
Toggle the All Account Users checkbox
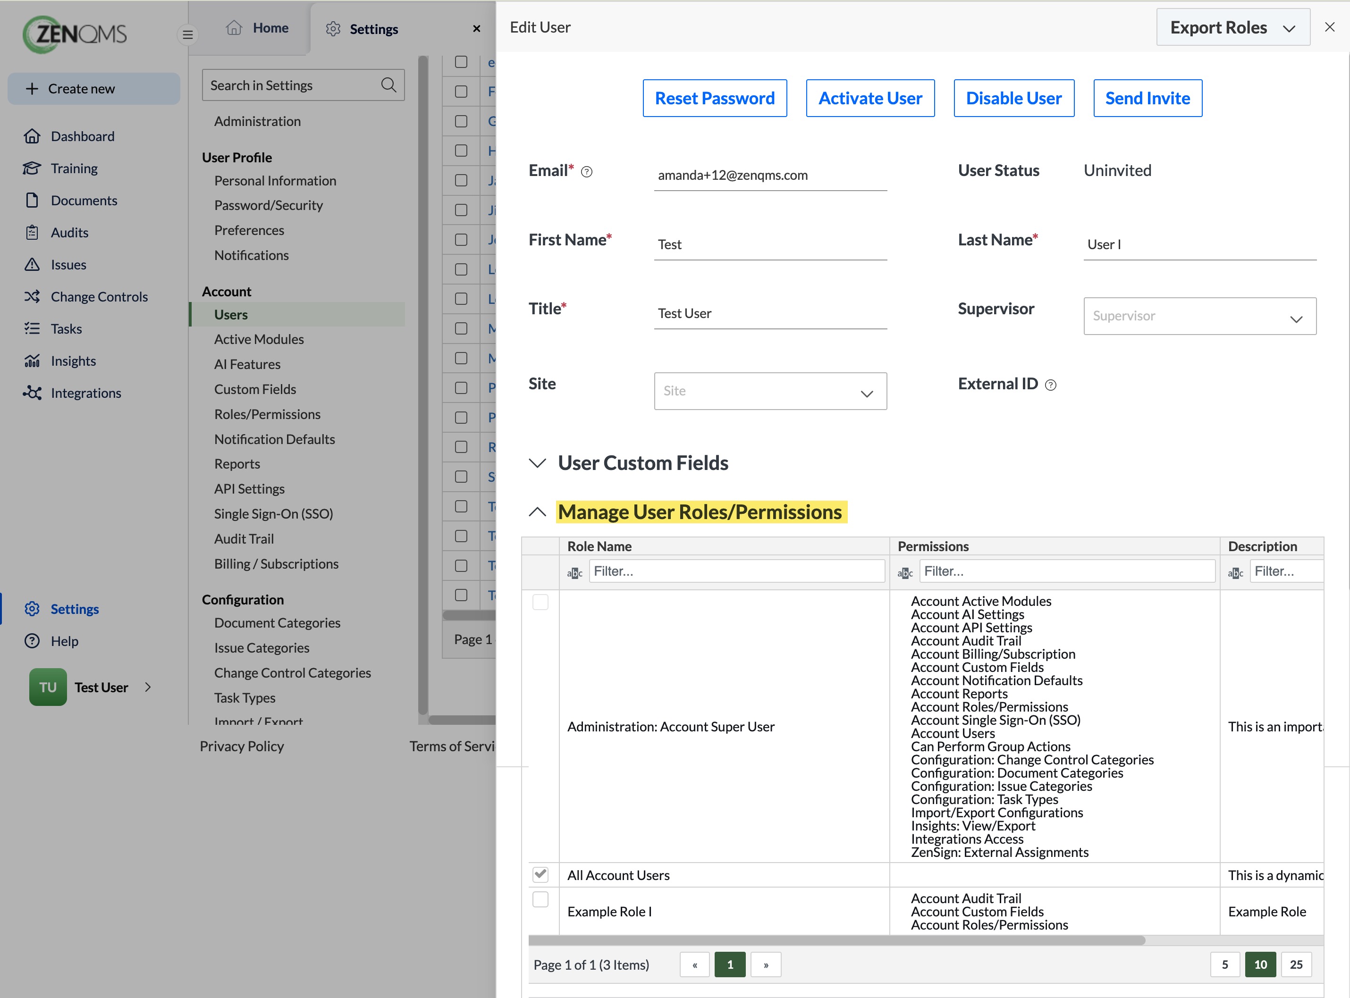pos(540,874)
